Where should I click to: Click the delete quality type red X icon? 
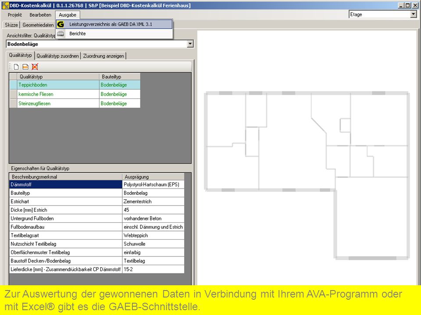coord(35,66)
